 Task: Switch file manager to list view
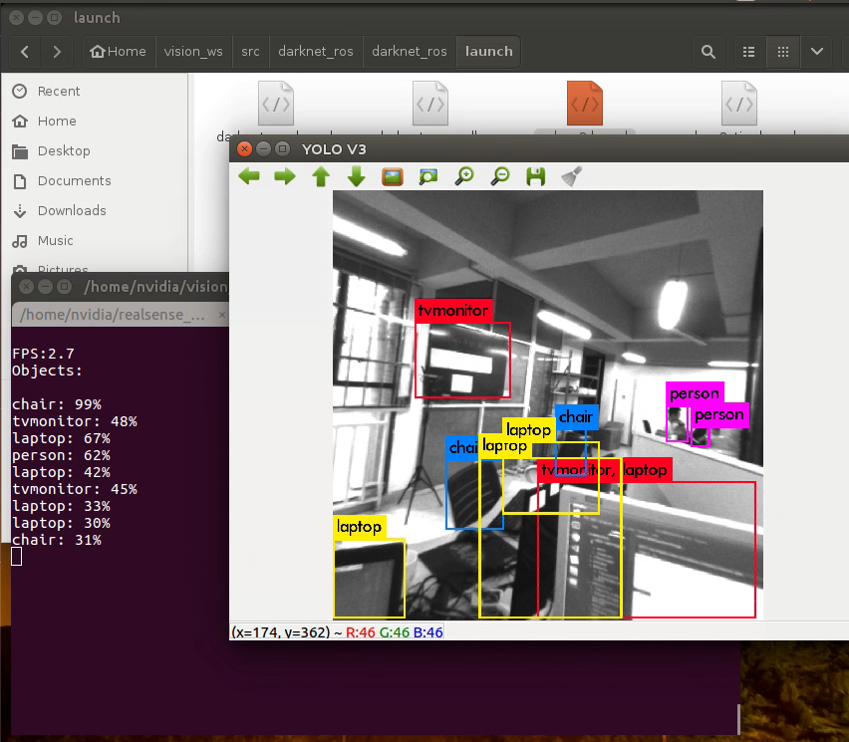[x=748, y=52]
